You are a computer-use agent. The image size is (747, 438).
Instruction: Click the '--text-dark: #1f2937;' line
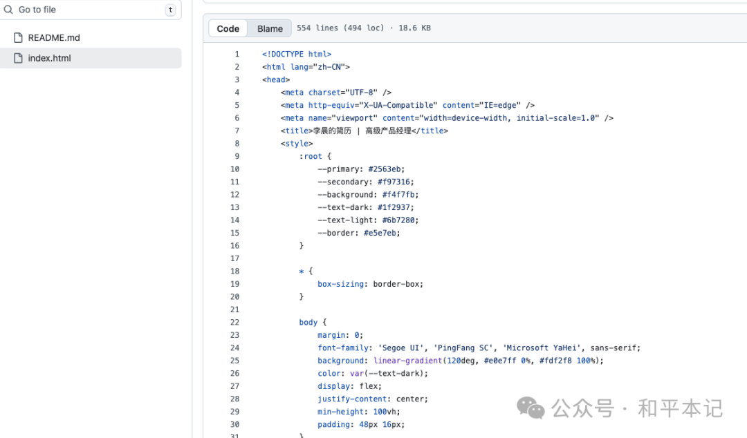[x=366, y=207]
